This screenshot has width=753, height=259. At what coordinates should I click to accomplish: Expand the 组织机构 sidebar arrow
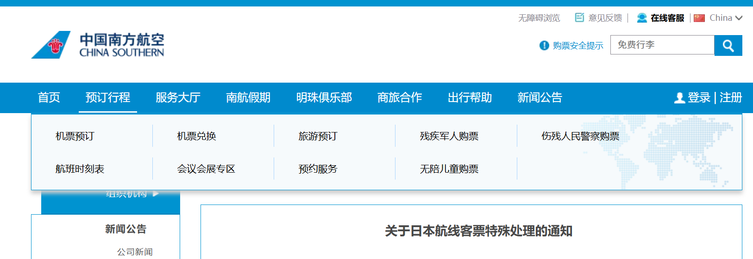pos(156,194)
